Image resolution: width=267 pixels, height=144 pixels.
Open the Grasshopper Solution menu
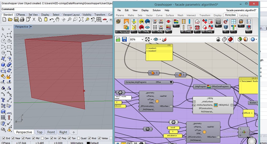click(156, 10)
